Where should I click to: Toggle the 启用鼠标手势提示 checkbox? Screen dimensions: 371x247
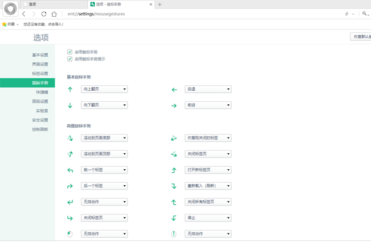[x=70, y=59]
